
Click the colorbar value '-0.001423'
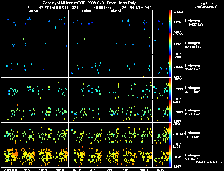[179, 134]
